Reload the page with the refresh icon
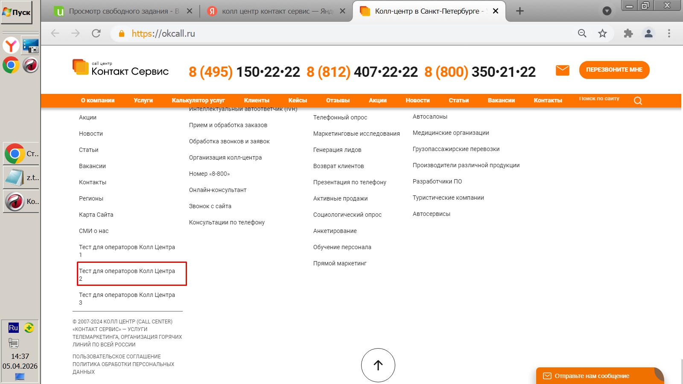Screen dimensions: 683x384 pos(96,33)
